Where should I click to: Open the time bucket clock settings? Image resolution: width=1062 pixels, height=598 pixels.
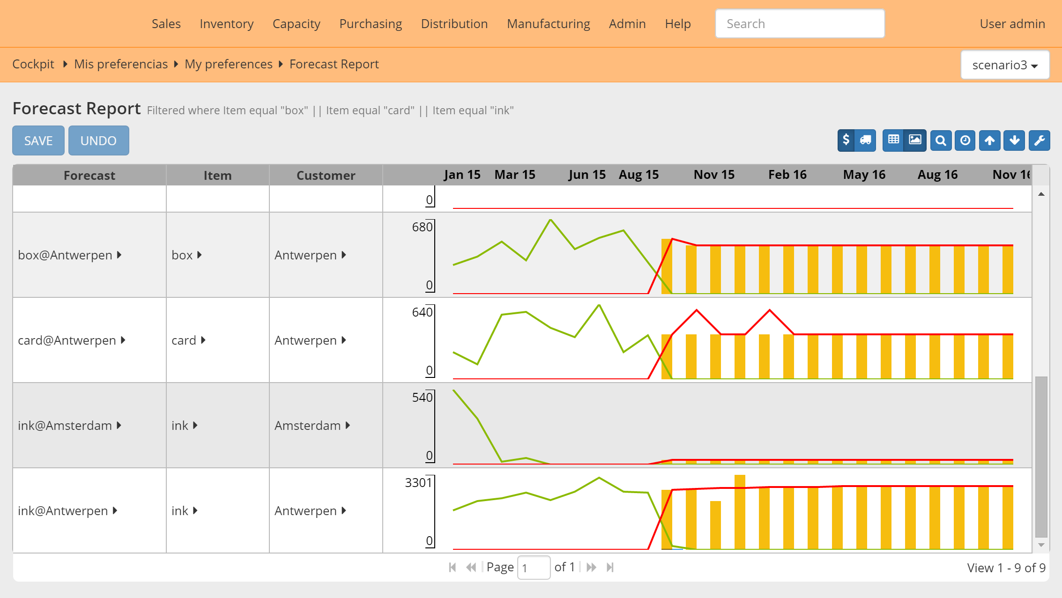(965, 140)
